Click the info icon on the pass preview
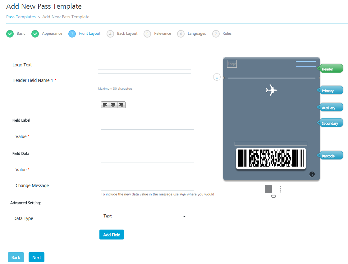This screenshot has width=348, height=264. (312, 174)
